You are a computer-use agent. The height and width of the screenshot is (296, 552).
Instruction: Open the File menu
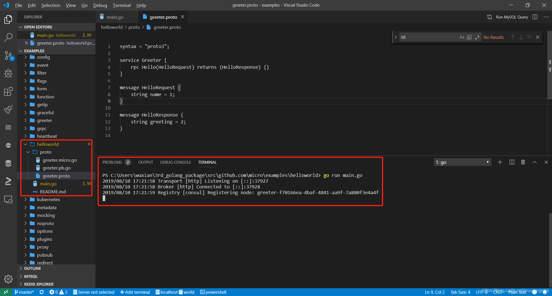(19, 5)
